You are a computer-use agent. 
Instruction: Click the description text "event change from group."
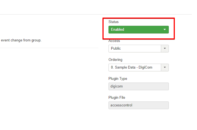[x=21, y=40]
